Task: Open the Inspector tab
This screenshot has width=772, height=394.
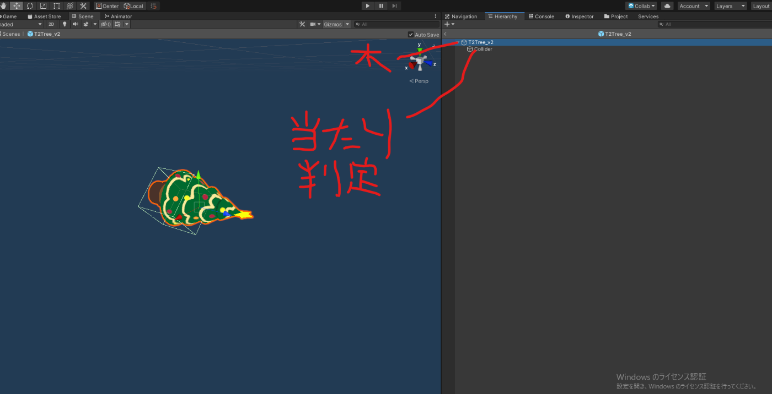Action: pyautogui.click(x=579, y=17)
